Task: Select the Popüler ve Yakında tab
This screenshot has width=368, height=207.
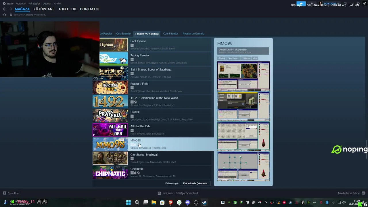Action: (147, 34)
